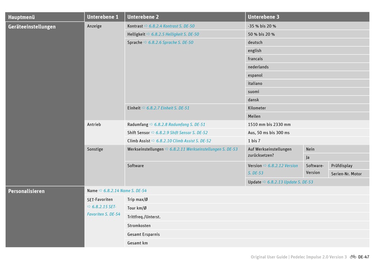
Task: Select the 'Nein' cell
Action: [x=336, y=149]
